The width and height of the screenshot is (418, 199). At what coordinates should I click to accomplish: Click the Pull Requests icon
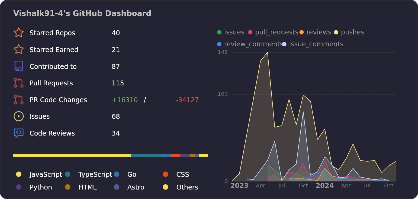click(19, 83)
